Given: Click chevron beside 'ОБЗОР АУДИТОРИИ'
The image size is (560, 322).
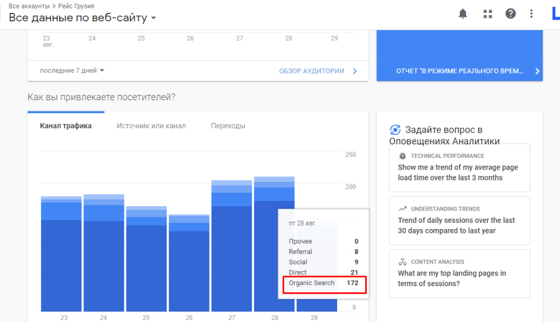Looking at the screenshot, I should 355,71.
